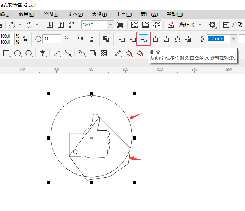Viewport: 245px width, 211px height.
Task: Click the Intersect (相交) shaping button
Action: pos(144,38)
